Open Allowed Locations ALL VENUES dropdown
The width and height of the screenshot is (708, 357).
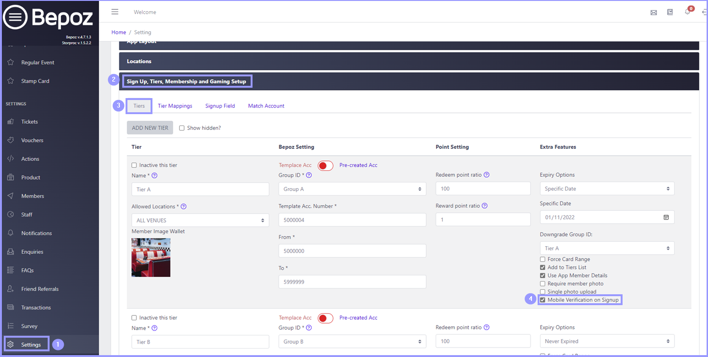[x=200, y=220]
